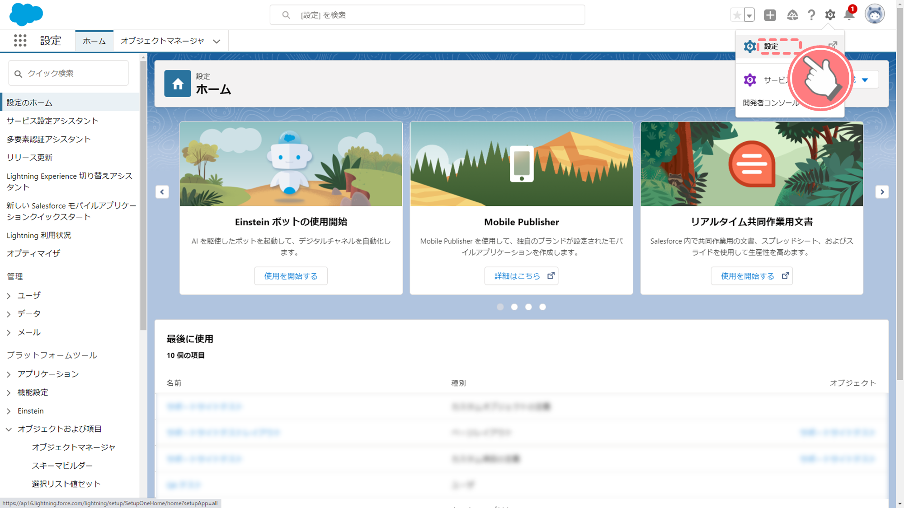Open Lightning Experience 切り替えアシスタント
This screenshot has width=904, height=508.
70,182
